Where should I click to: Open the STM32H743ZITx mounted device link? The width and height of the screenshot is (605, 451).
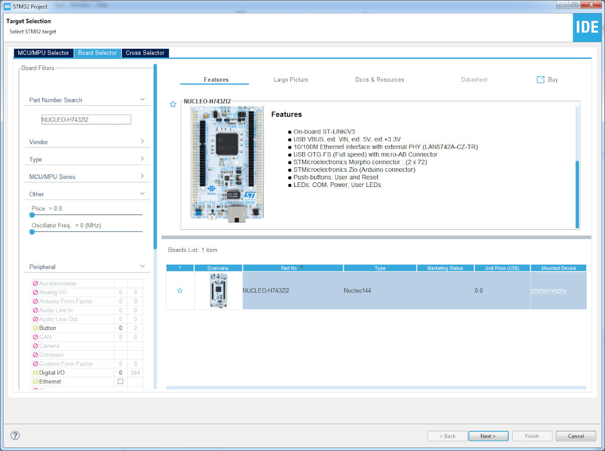[549, 291]
